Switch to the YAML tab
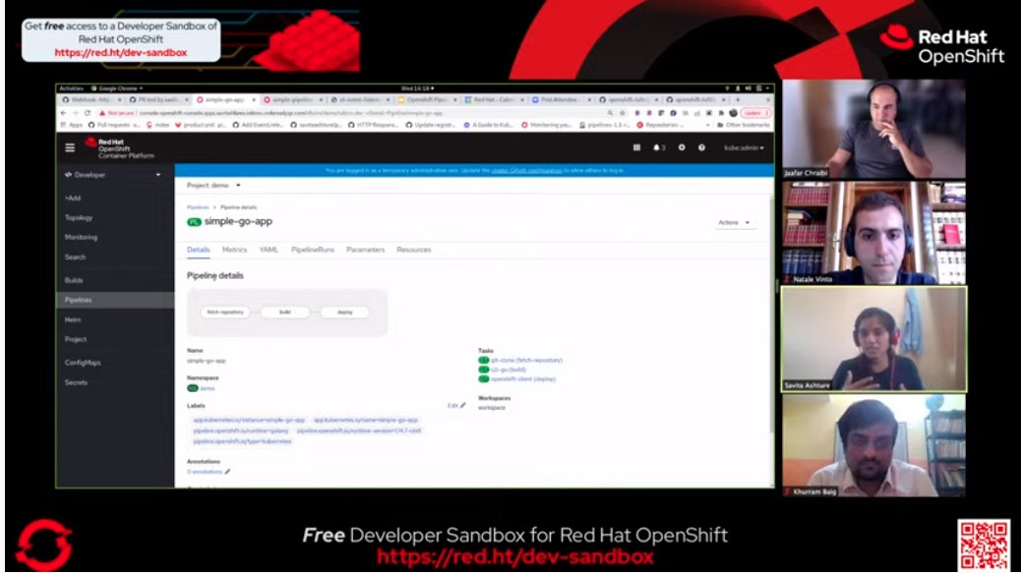The width and height of the screenshot is (1021, 573). coord(269,250)
